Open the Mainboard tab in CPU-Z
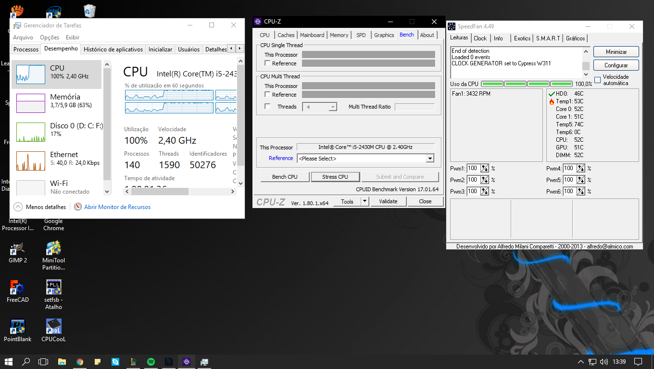654x369 pixels. point(312,35)
